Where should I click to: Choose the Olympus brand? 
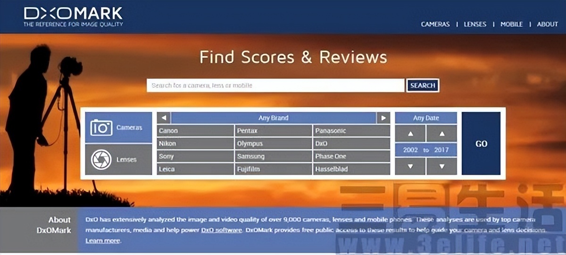click(273, 144)
